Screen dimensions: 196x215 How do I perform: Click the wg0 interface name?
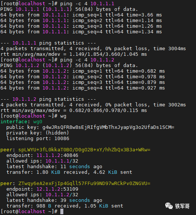[x=37, y=122]
